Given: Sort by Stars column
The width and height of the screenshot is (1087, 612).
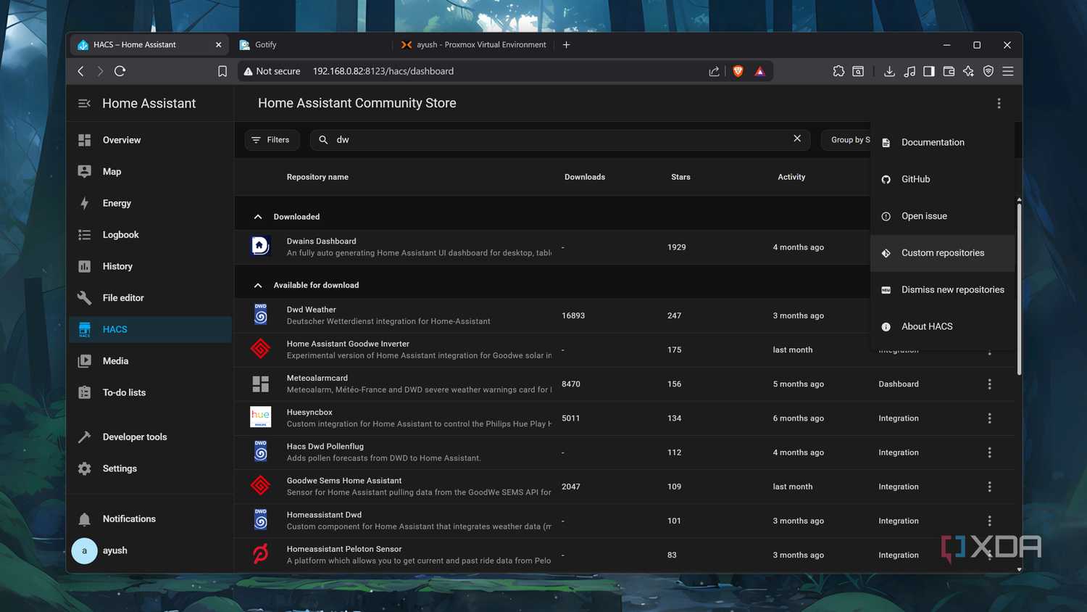Looking at the screenshot, I should coord(680,177).
